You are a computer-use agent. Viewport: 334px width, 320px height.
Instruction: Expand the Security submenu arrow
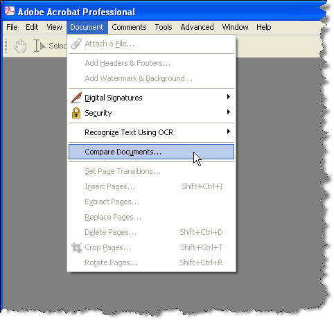(x=229, y=112)
